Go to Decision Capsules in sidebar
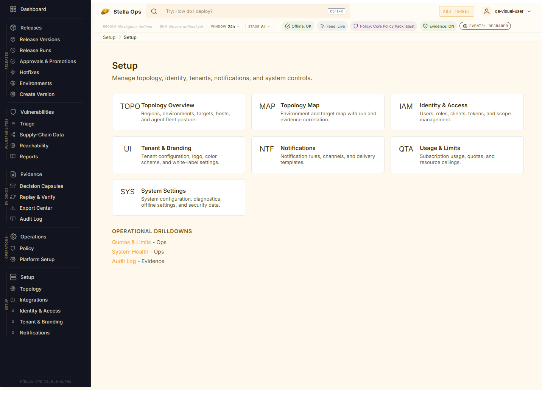The height and width of the screenshot is (393, 545). (41, 186)
